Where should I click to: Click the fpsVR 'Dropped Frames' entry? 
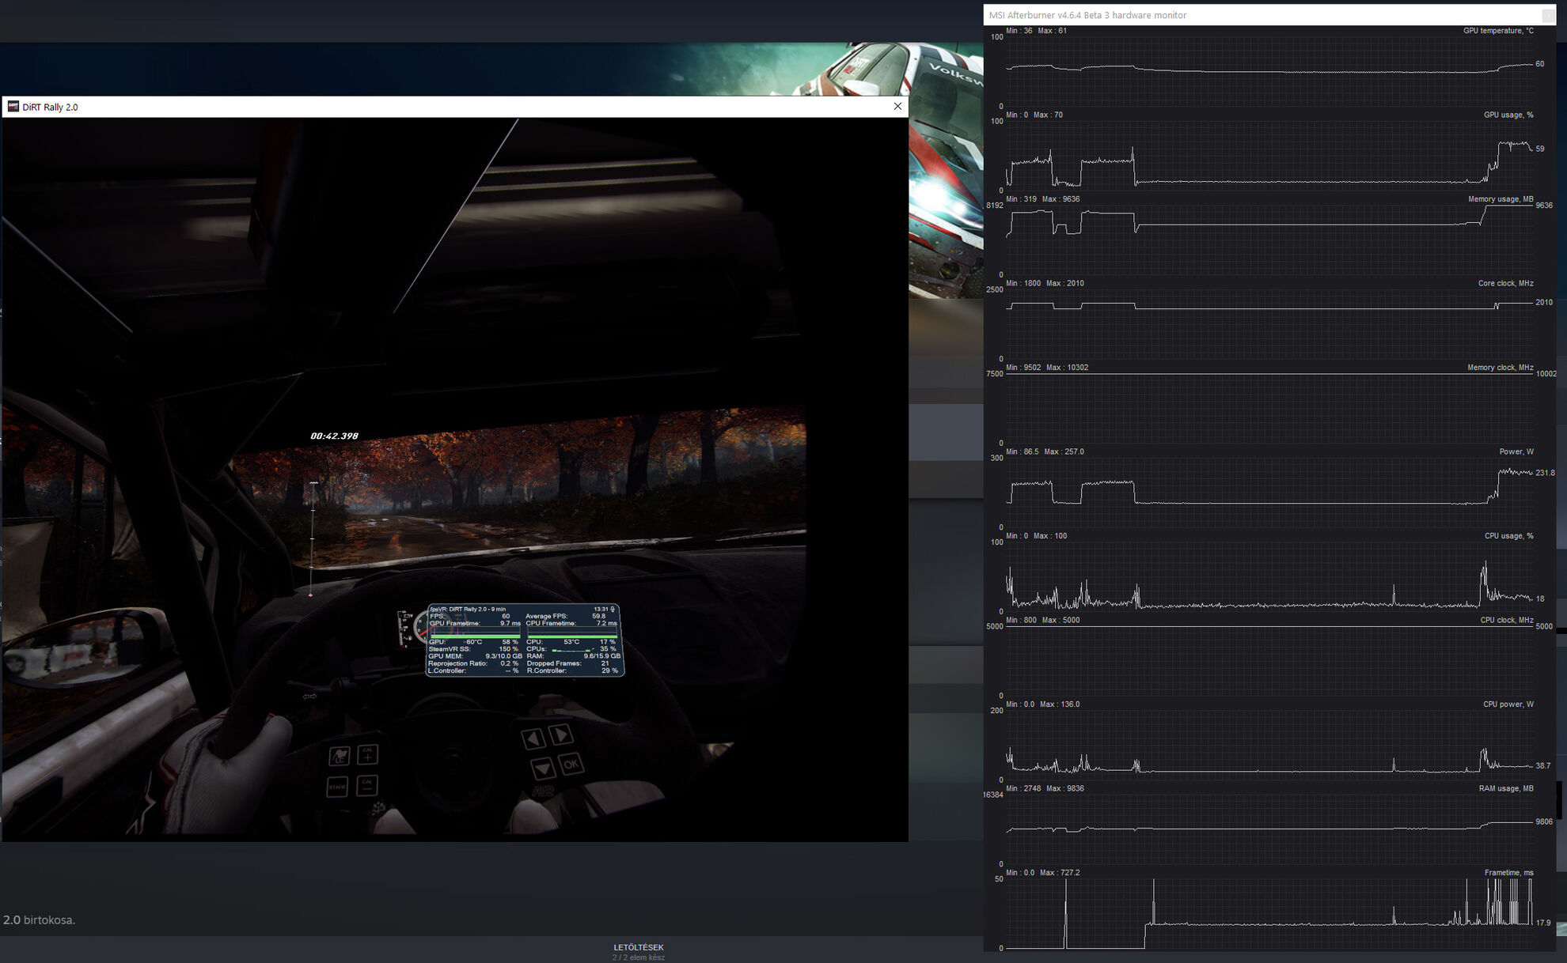coord(567,663)
